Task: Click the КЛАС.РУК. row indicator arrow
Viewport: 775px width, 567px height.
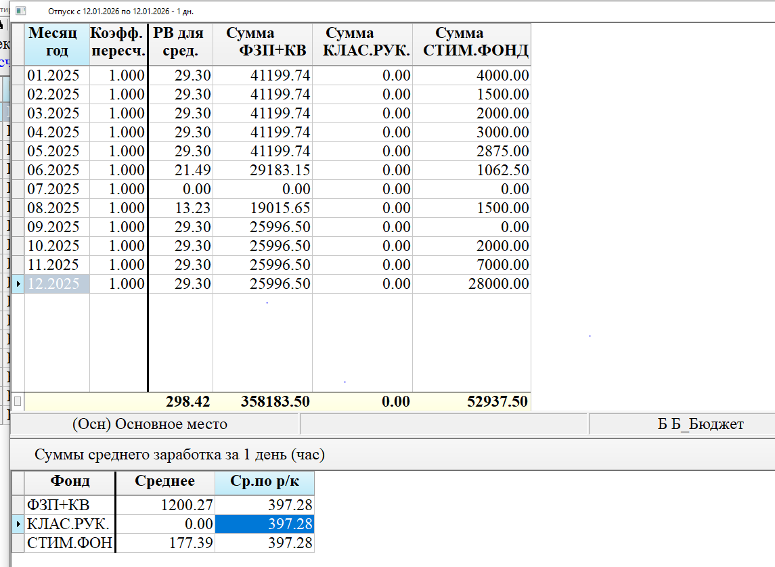Action: [18, 524]
